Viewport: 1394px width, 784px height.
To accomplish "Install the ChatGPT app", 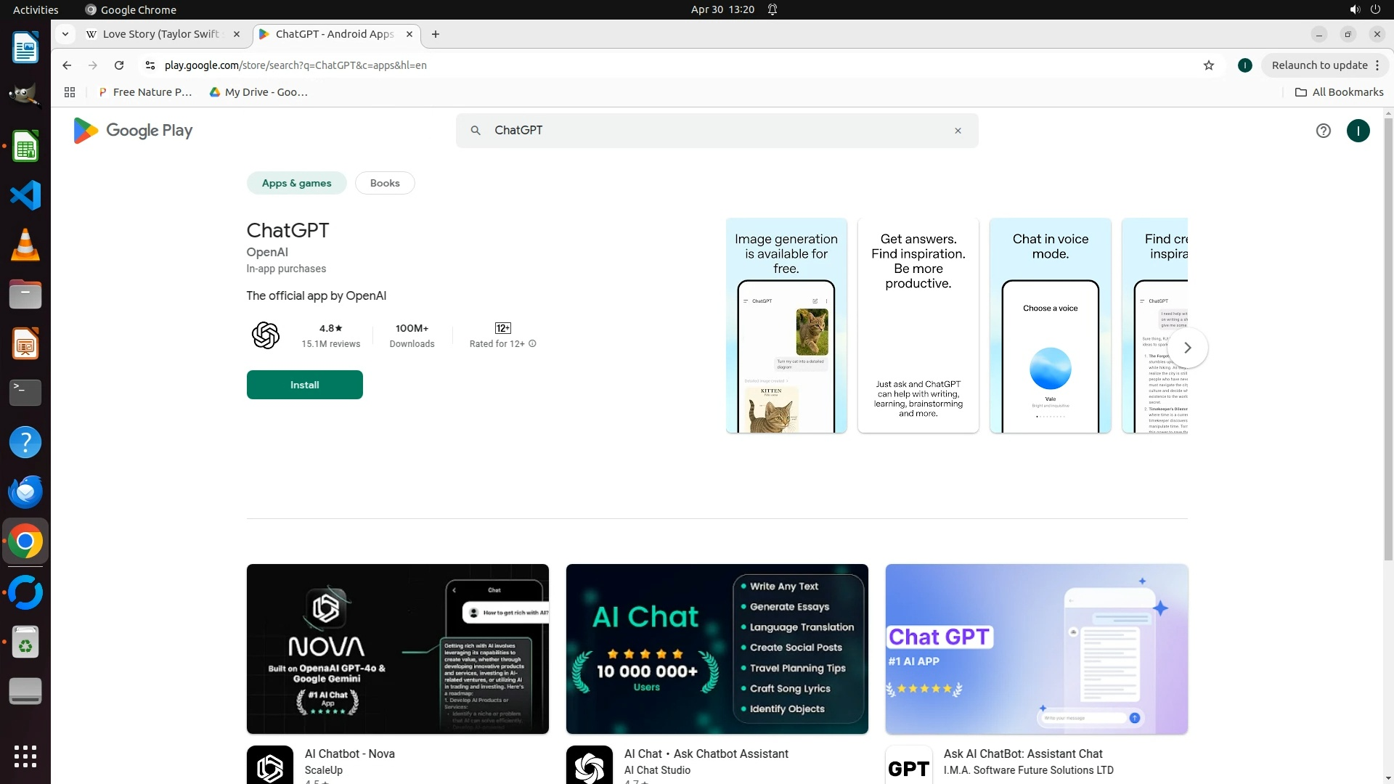I will (x=304, y=385).
